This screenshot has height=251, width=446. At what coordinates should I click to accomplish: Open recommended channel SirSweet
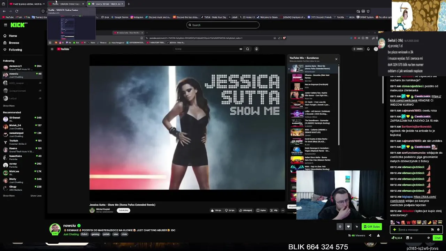22,119
